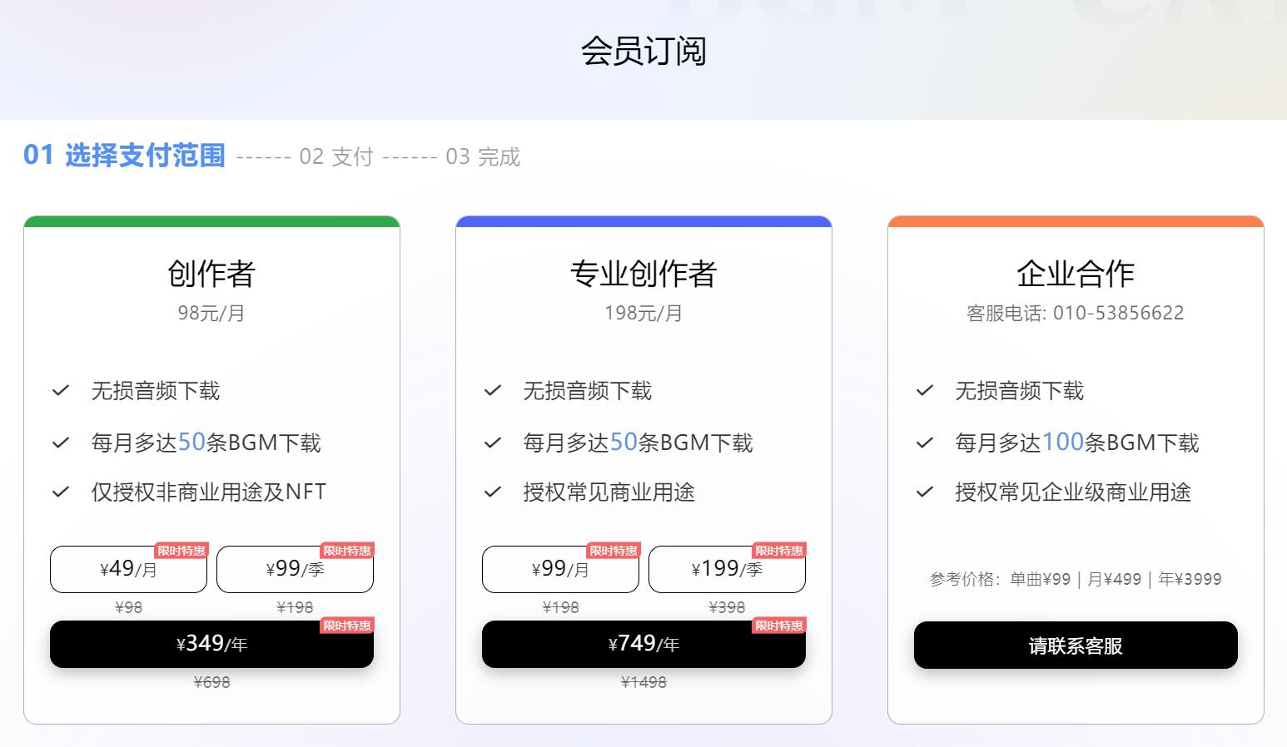Click the 限时特惠 badge on ¥49/月
Image resolution: width=1287 pixels, height=747 pixels.
click(x=181, y=551)
